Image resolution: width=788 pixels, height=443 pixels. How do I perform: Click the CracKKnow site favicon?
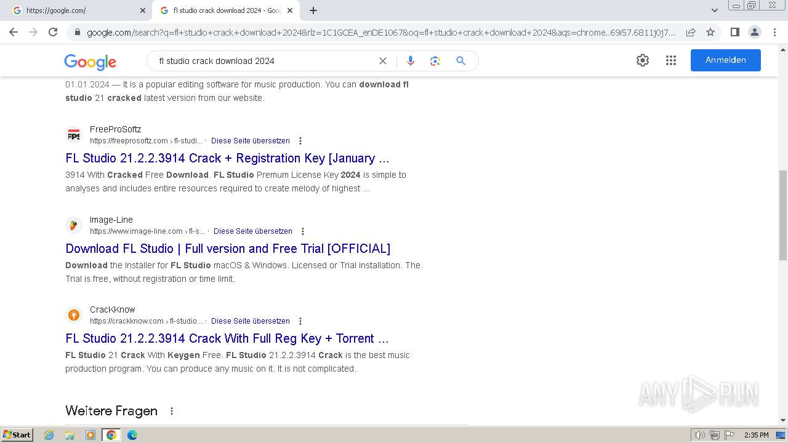(x=74, y=316)
